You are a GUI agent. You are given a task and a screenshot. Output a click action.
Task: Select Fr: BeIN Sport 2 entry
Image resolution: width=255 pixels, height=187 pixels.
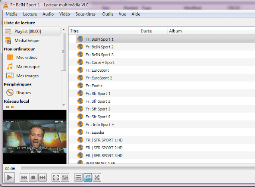pos(162,47)
